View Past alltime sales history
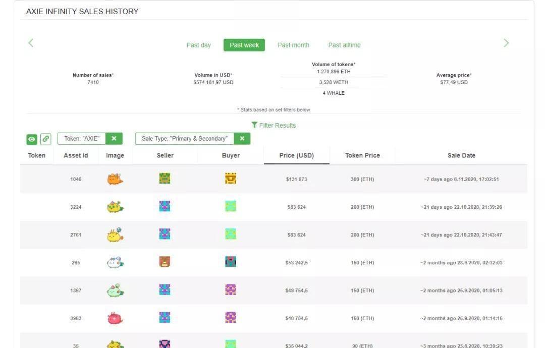Viewport: 545px width, 348px height. tap(344, 45)
